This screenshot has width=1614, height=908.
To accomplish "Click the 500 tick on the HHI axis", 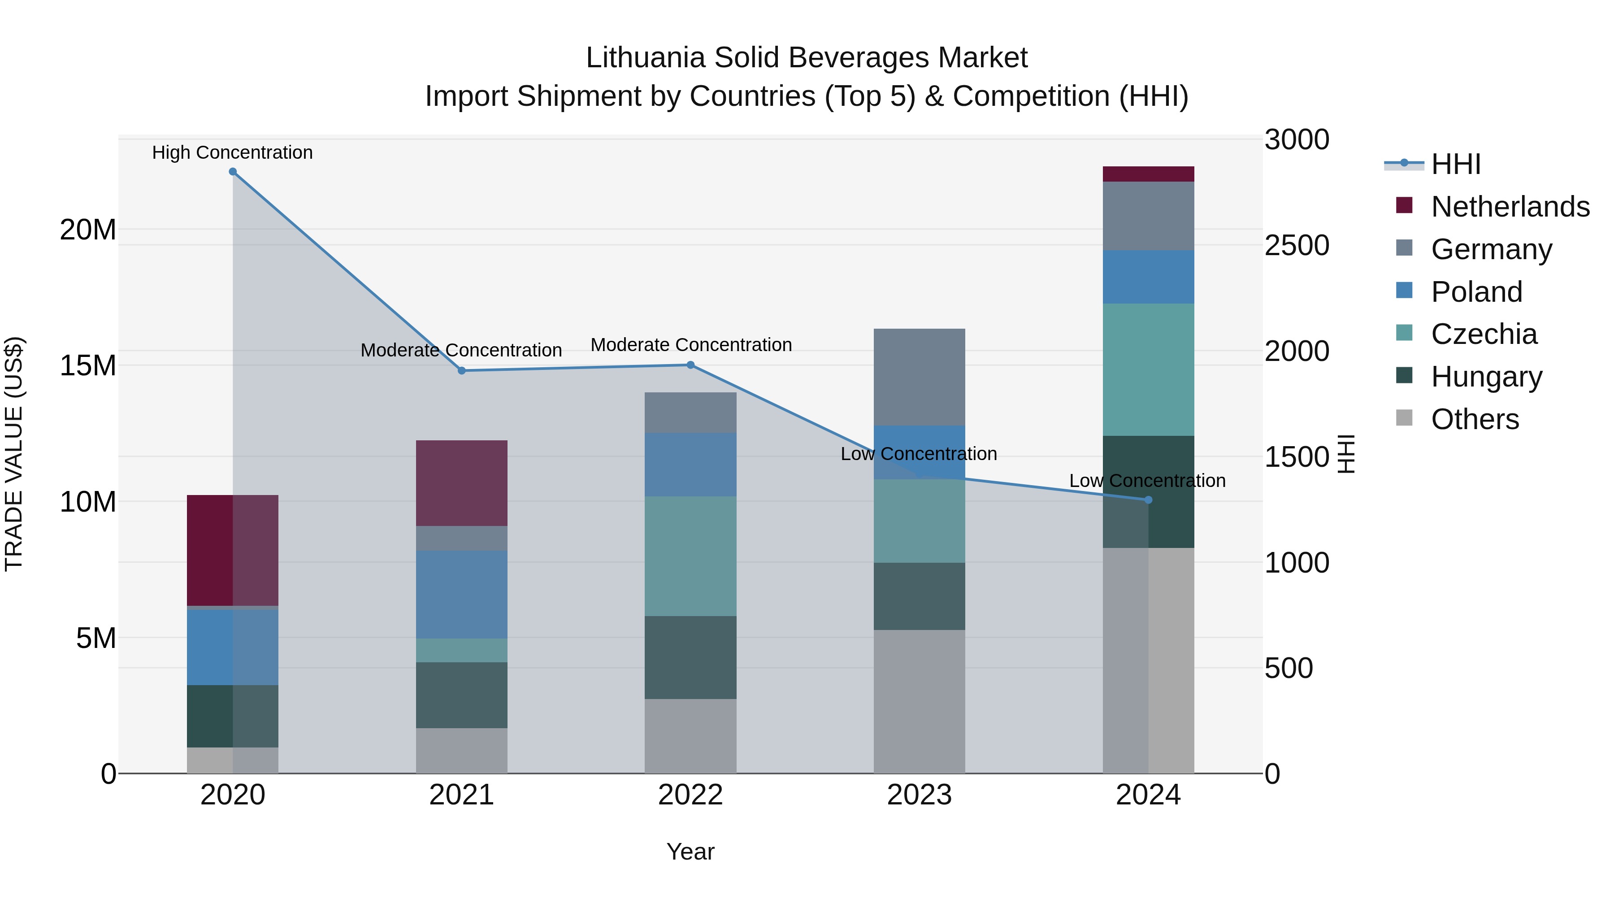I will [x=1288, y=668].
